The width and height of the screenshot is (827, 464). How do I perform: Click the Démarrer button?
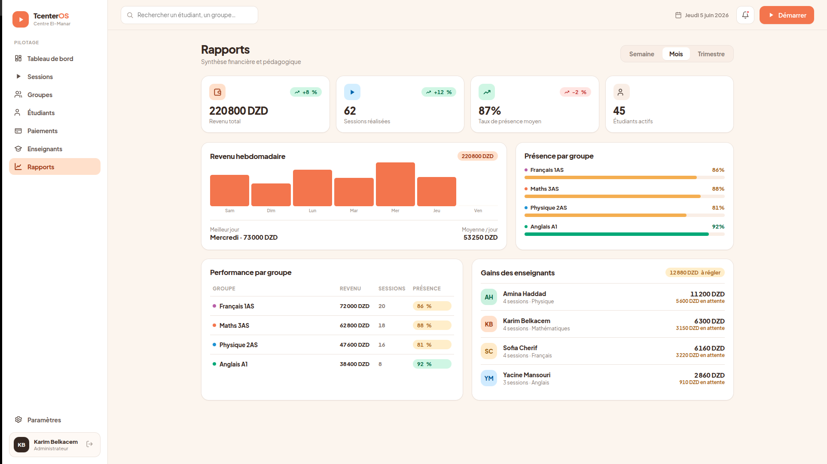point(787,15)
